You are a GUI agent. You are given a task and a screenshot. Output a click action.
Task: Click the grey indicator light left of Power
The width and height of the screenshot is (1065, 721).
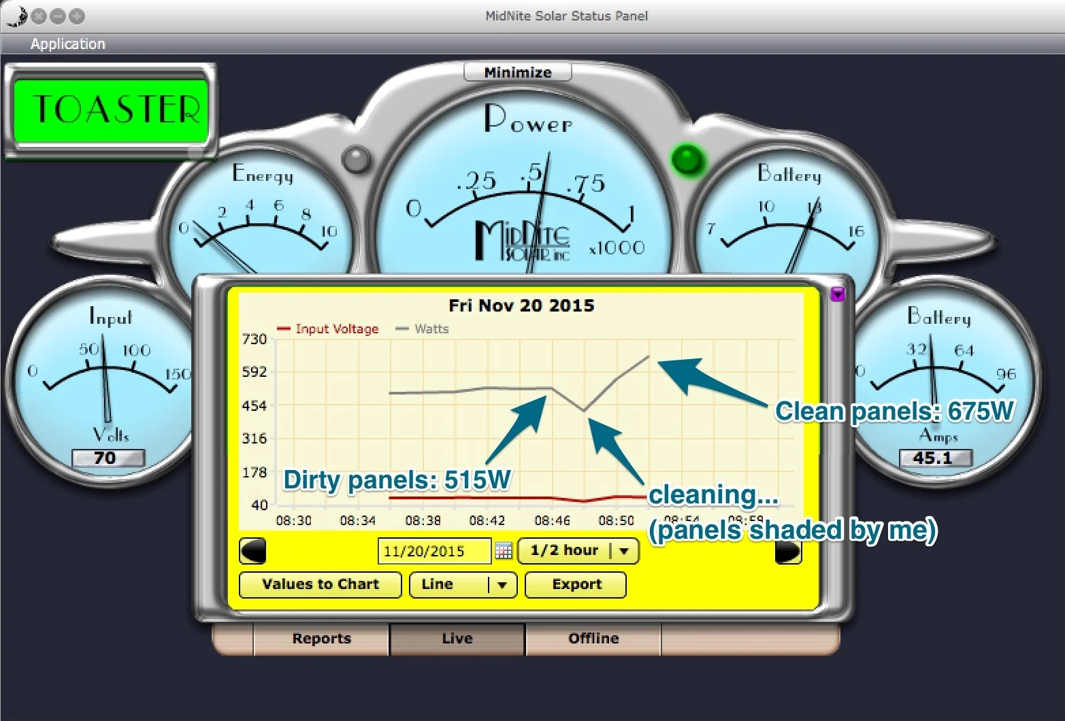355,160
